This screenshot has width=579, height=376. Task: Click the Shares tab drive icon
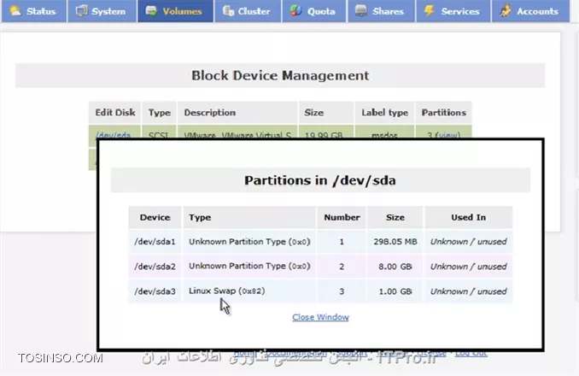[x=360, y=11]
